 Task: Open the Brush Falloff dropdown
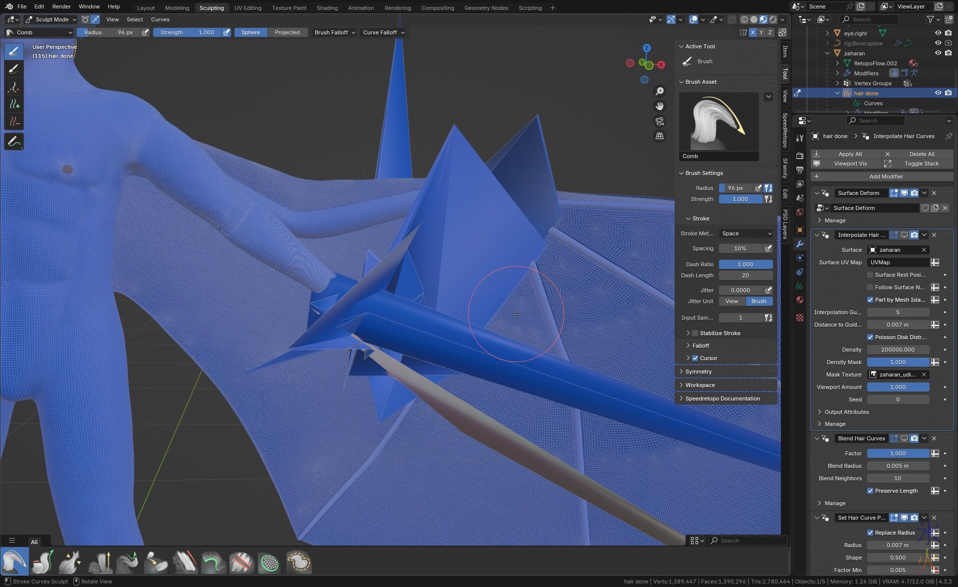pyautogui.click(x=334, y=32)
